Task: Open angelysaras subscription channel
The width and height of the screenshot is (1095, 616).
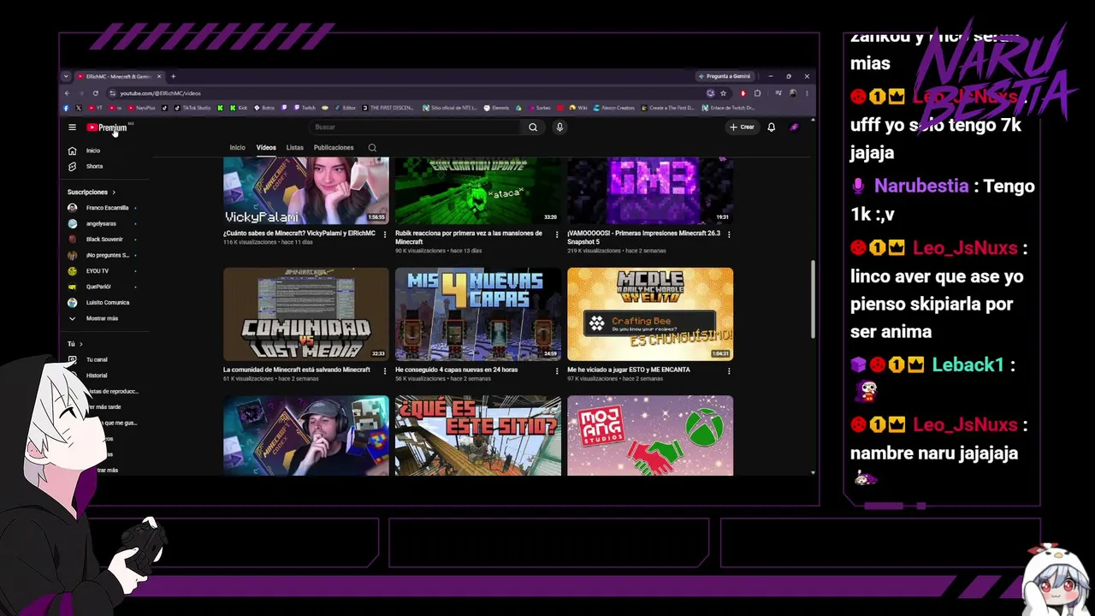Action: 100,224
